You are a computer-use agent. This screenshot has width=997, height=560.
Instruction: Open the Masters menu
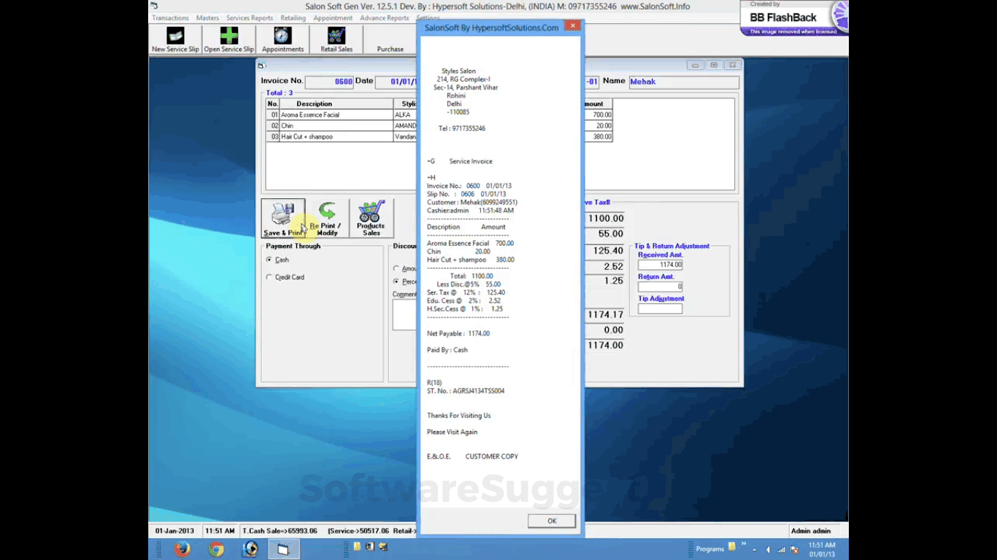pyautogui.click(x=207, y=18)
